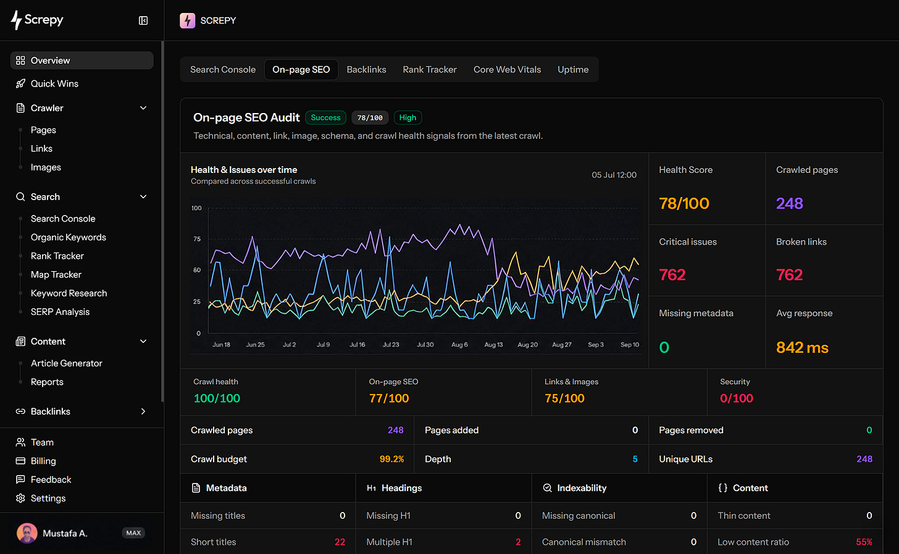Open Links under Crawler
899x554 pixels.
[x=41, y=149]
